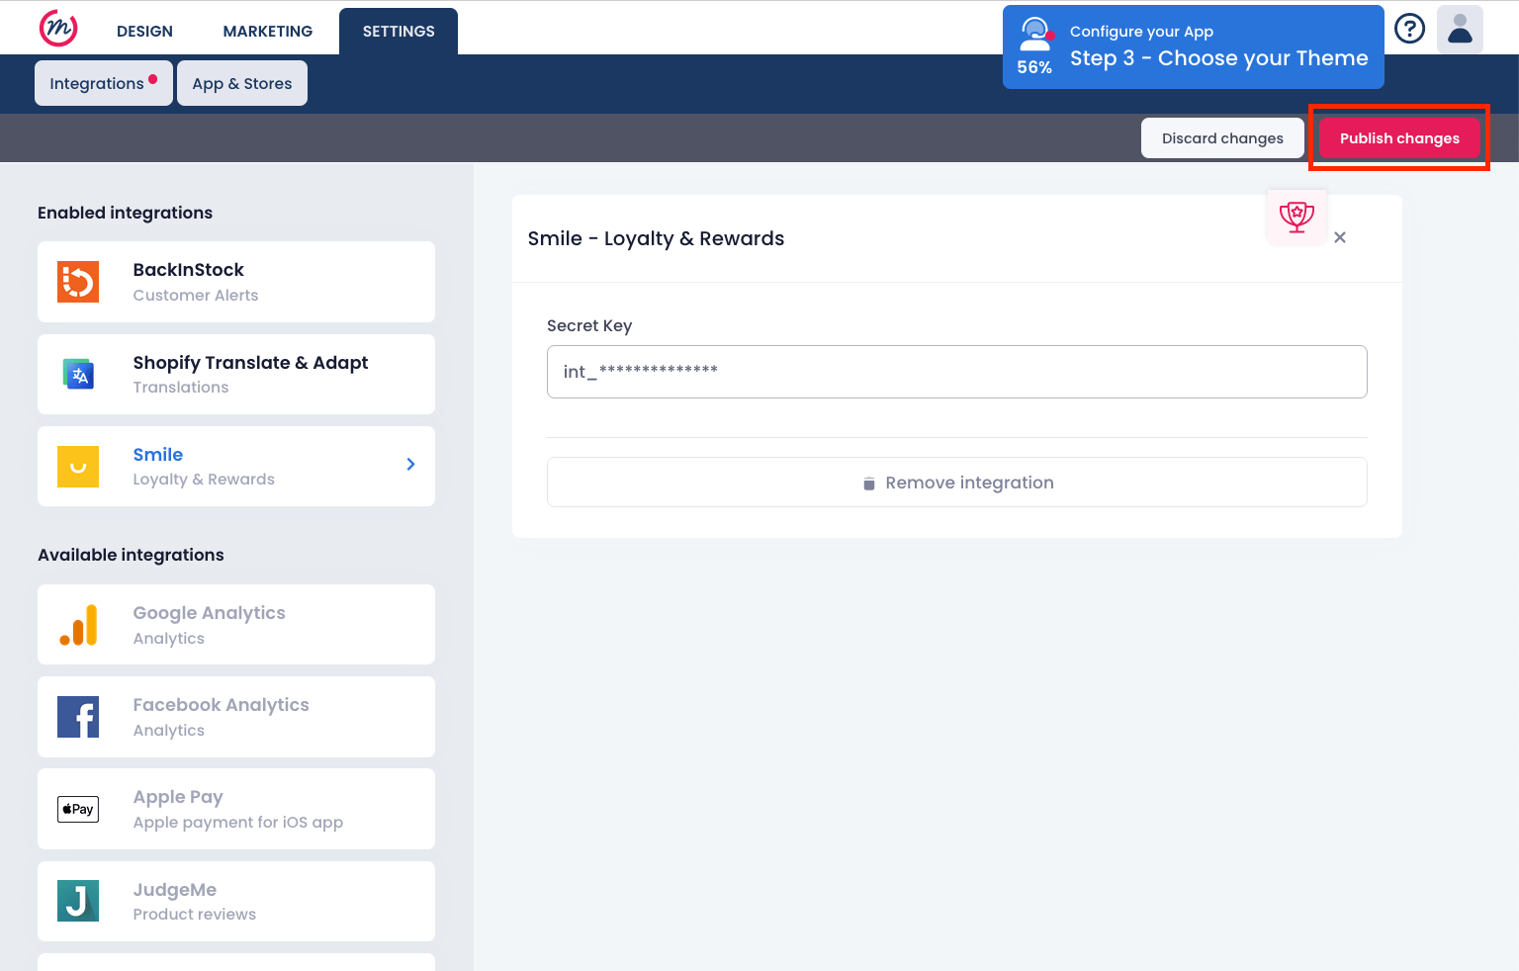Click the trophy rewards icon
This screenshot has width=1519, height=971.
(1296, 217)
